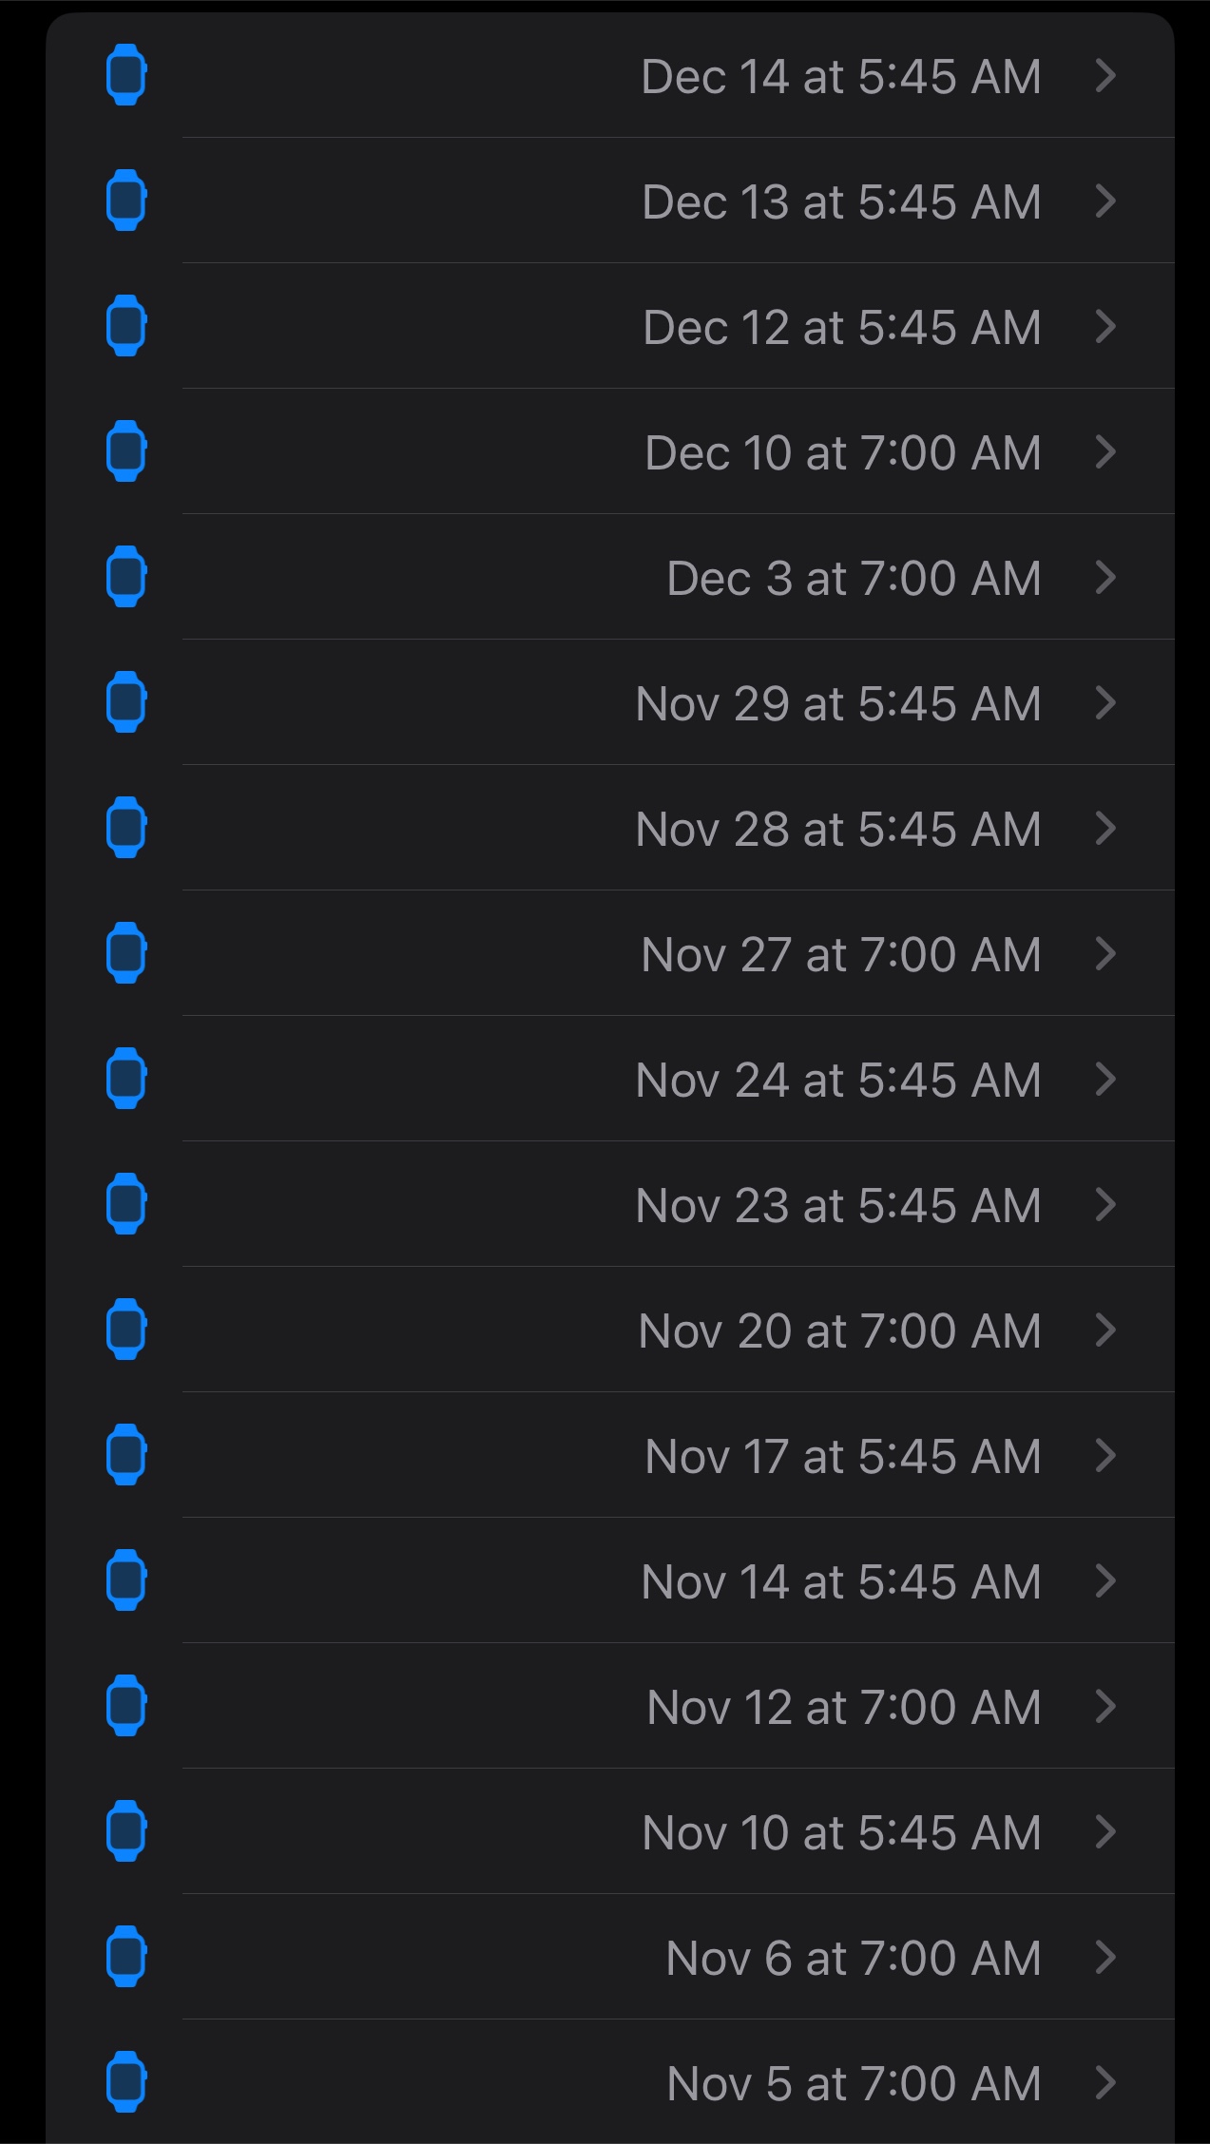Tap the watch icon for Nov 24
This screenshot has width=1210, height=2144.
[x=125, y=1079]
